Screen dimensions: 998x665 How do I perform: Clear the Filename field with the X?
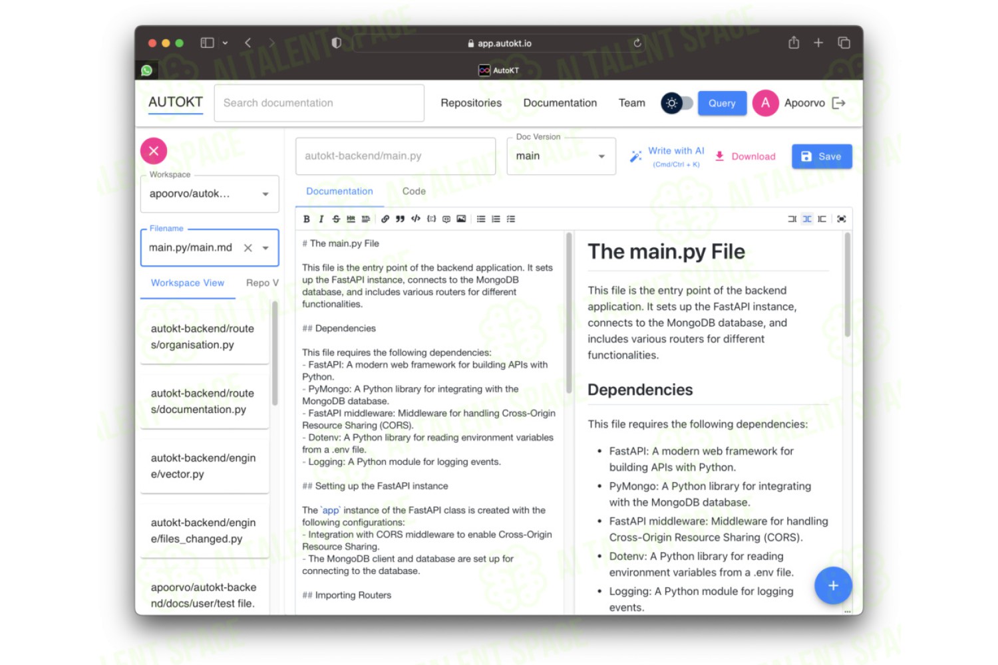click(x=248, y=247)
